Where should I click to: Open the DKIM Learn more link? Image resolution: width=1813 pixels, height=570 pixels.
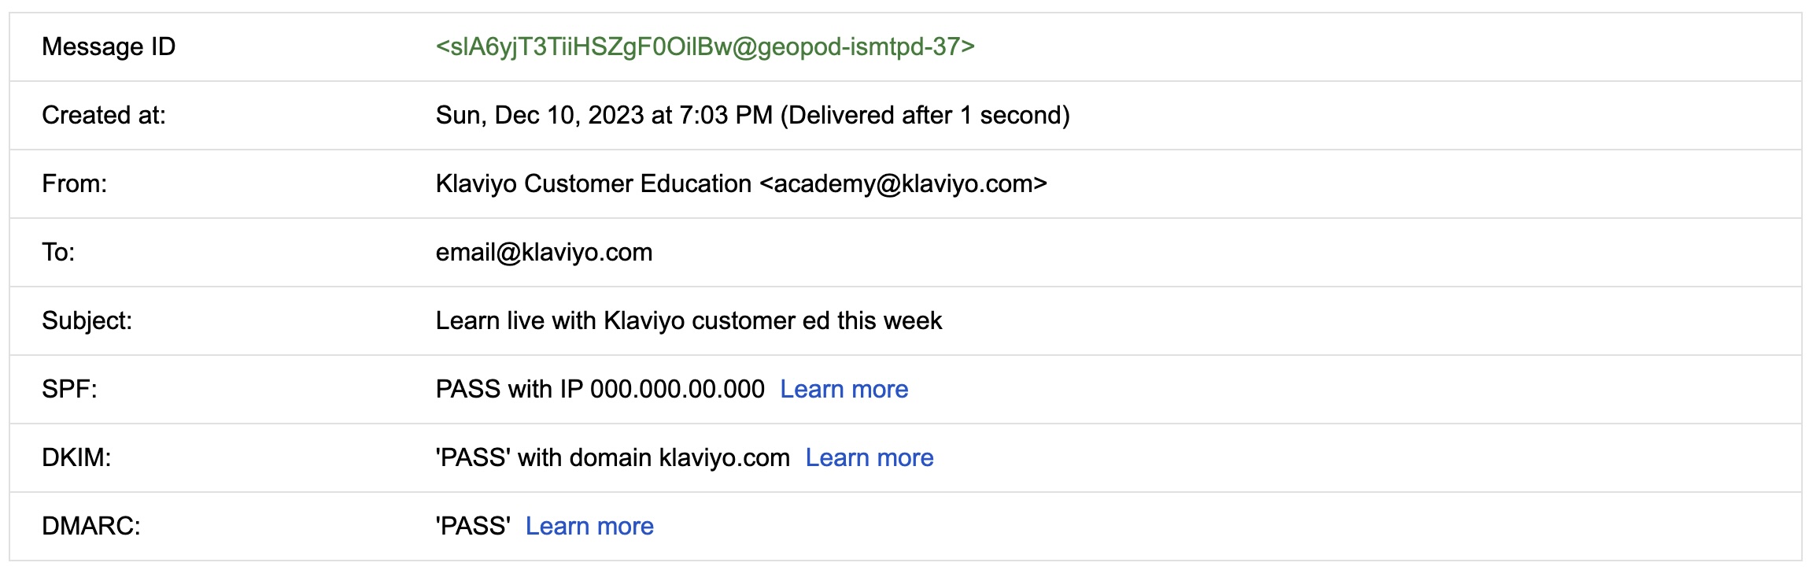tap(869, 457)
